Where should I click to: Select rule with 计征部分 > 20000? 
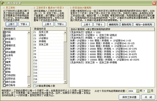(x=103, y=49)
